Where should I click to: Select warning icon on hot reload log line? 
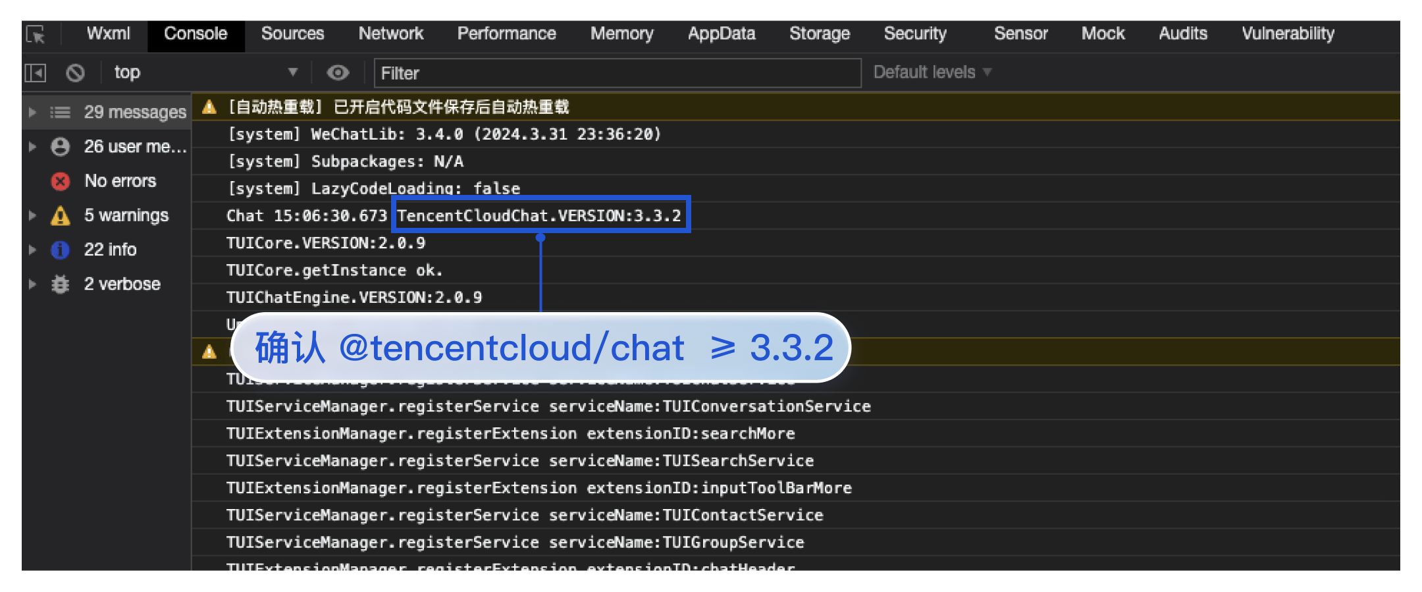[x=209, y=107]
